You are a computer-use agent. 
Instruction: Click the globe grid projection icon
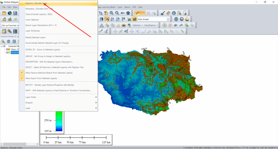click(x=176, y=19)
